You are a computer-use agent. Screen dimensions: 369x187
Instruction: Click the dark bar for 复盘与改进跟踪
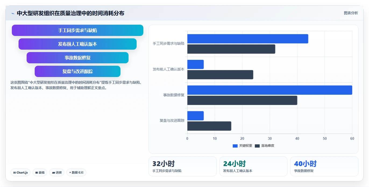pyautogui.click(x=209, y=126)
